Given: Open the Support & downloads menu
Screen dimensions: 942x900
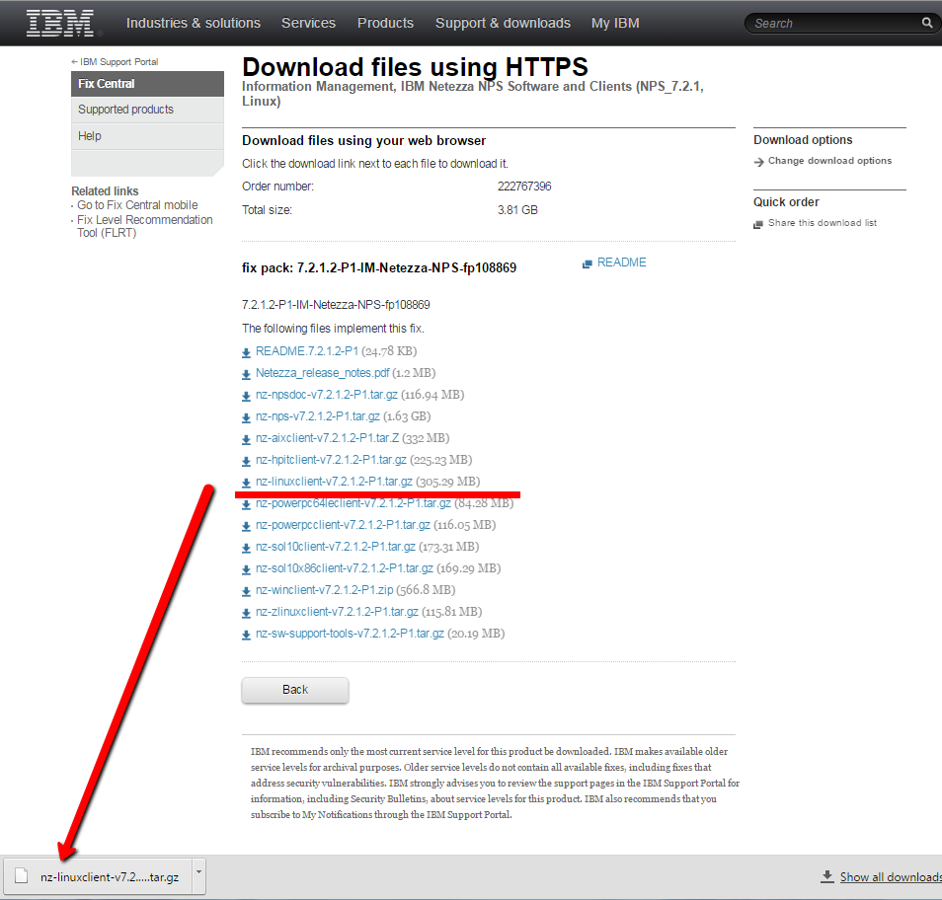Looking at the screenshot, I should coord(503,22).
